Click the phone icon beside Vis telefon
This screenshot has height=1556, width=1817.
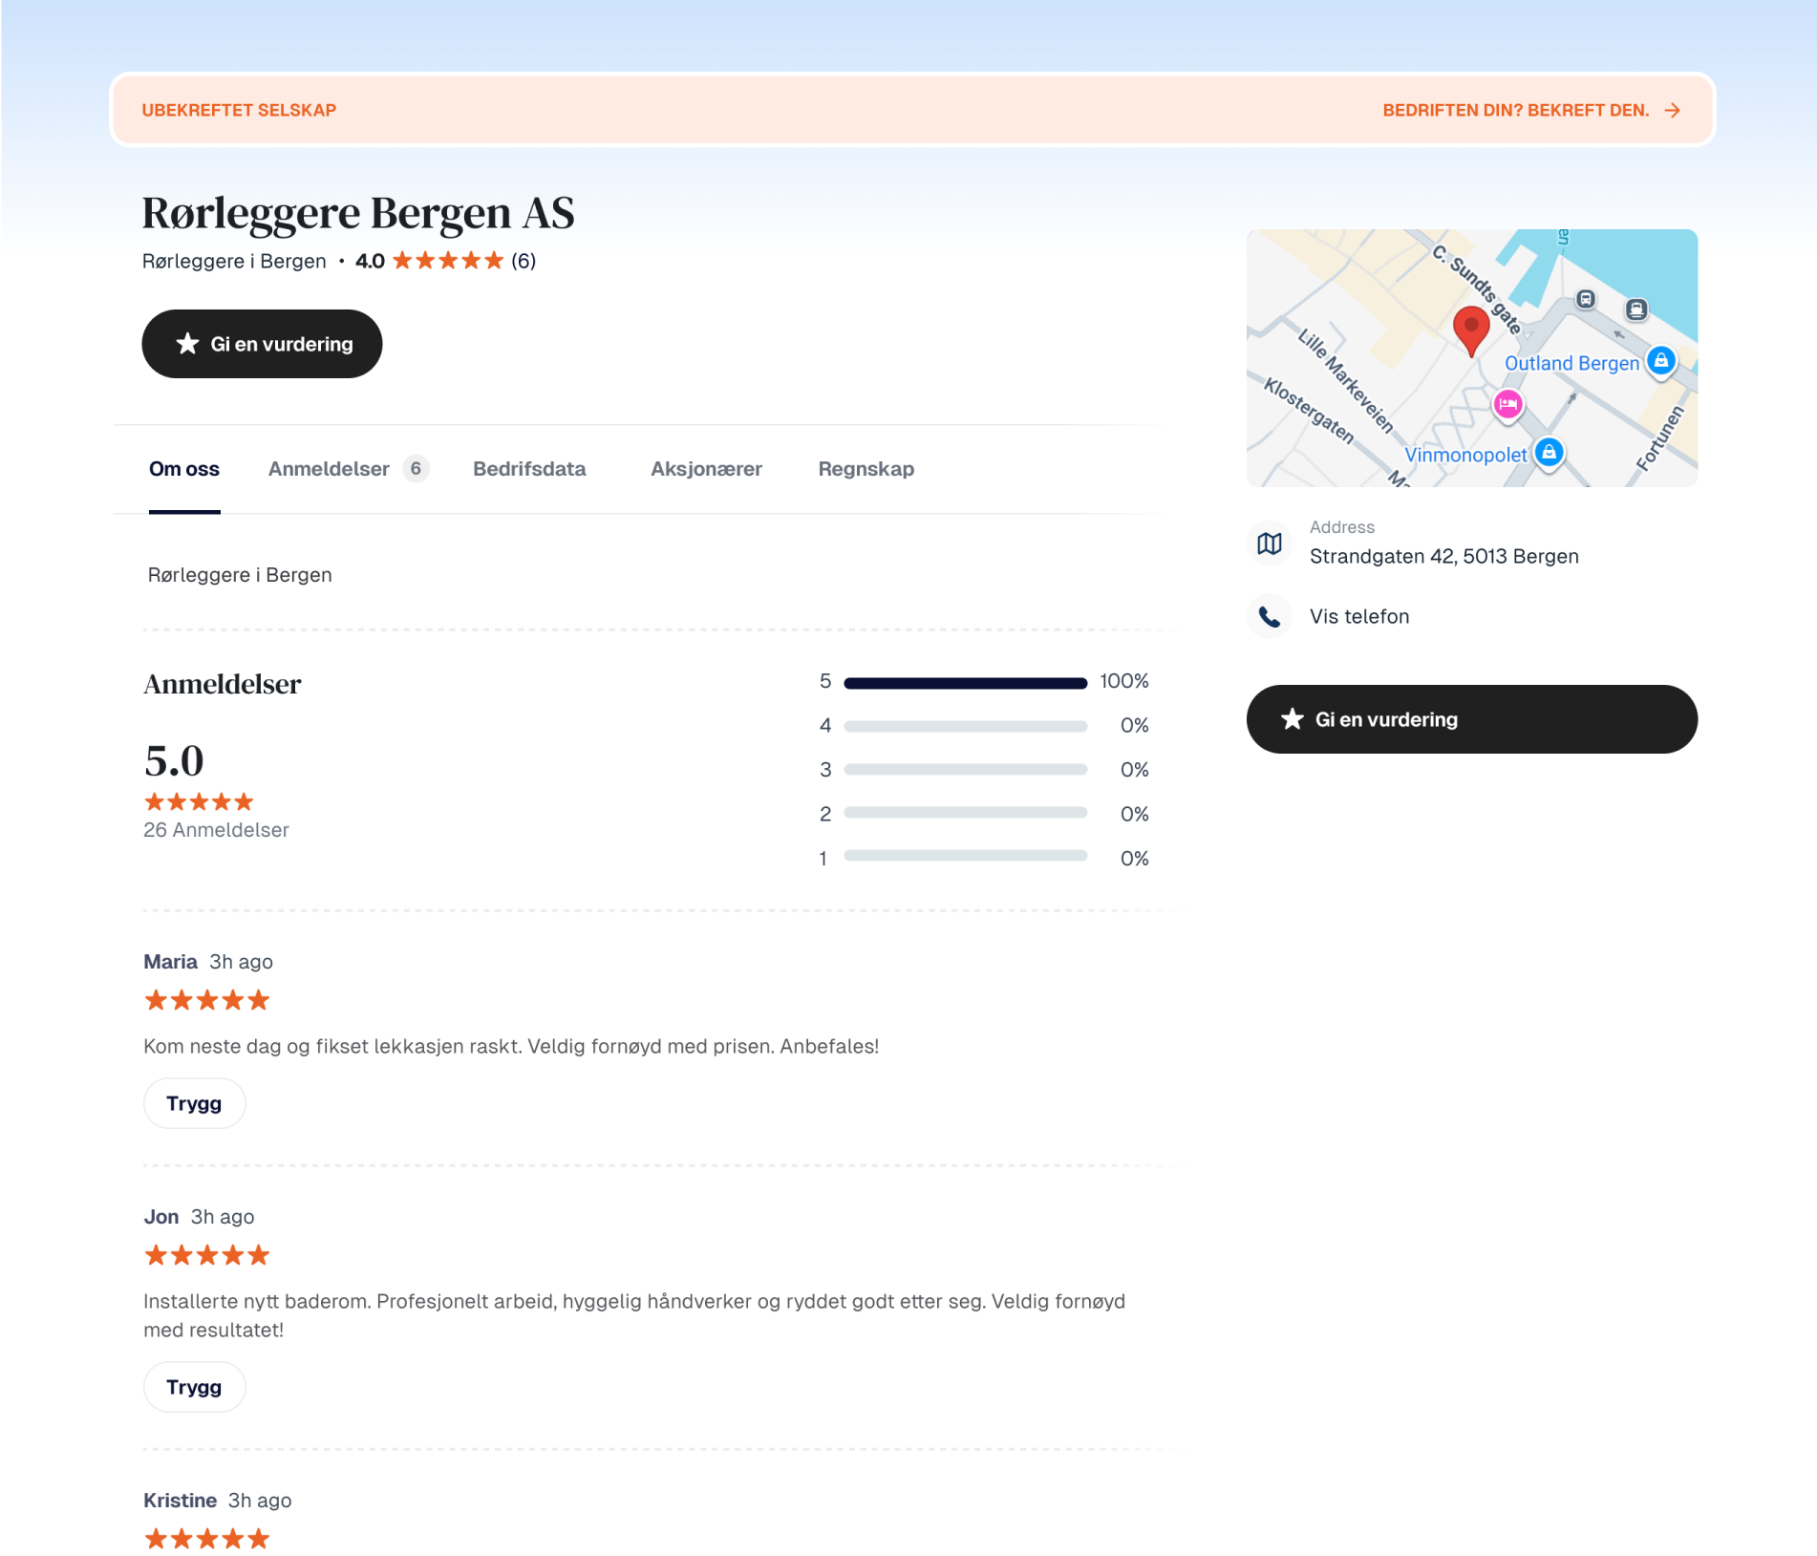[1270, 617]
